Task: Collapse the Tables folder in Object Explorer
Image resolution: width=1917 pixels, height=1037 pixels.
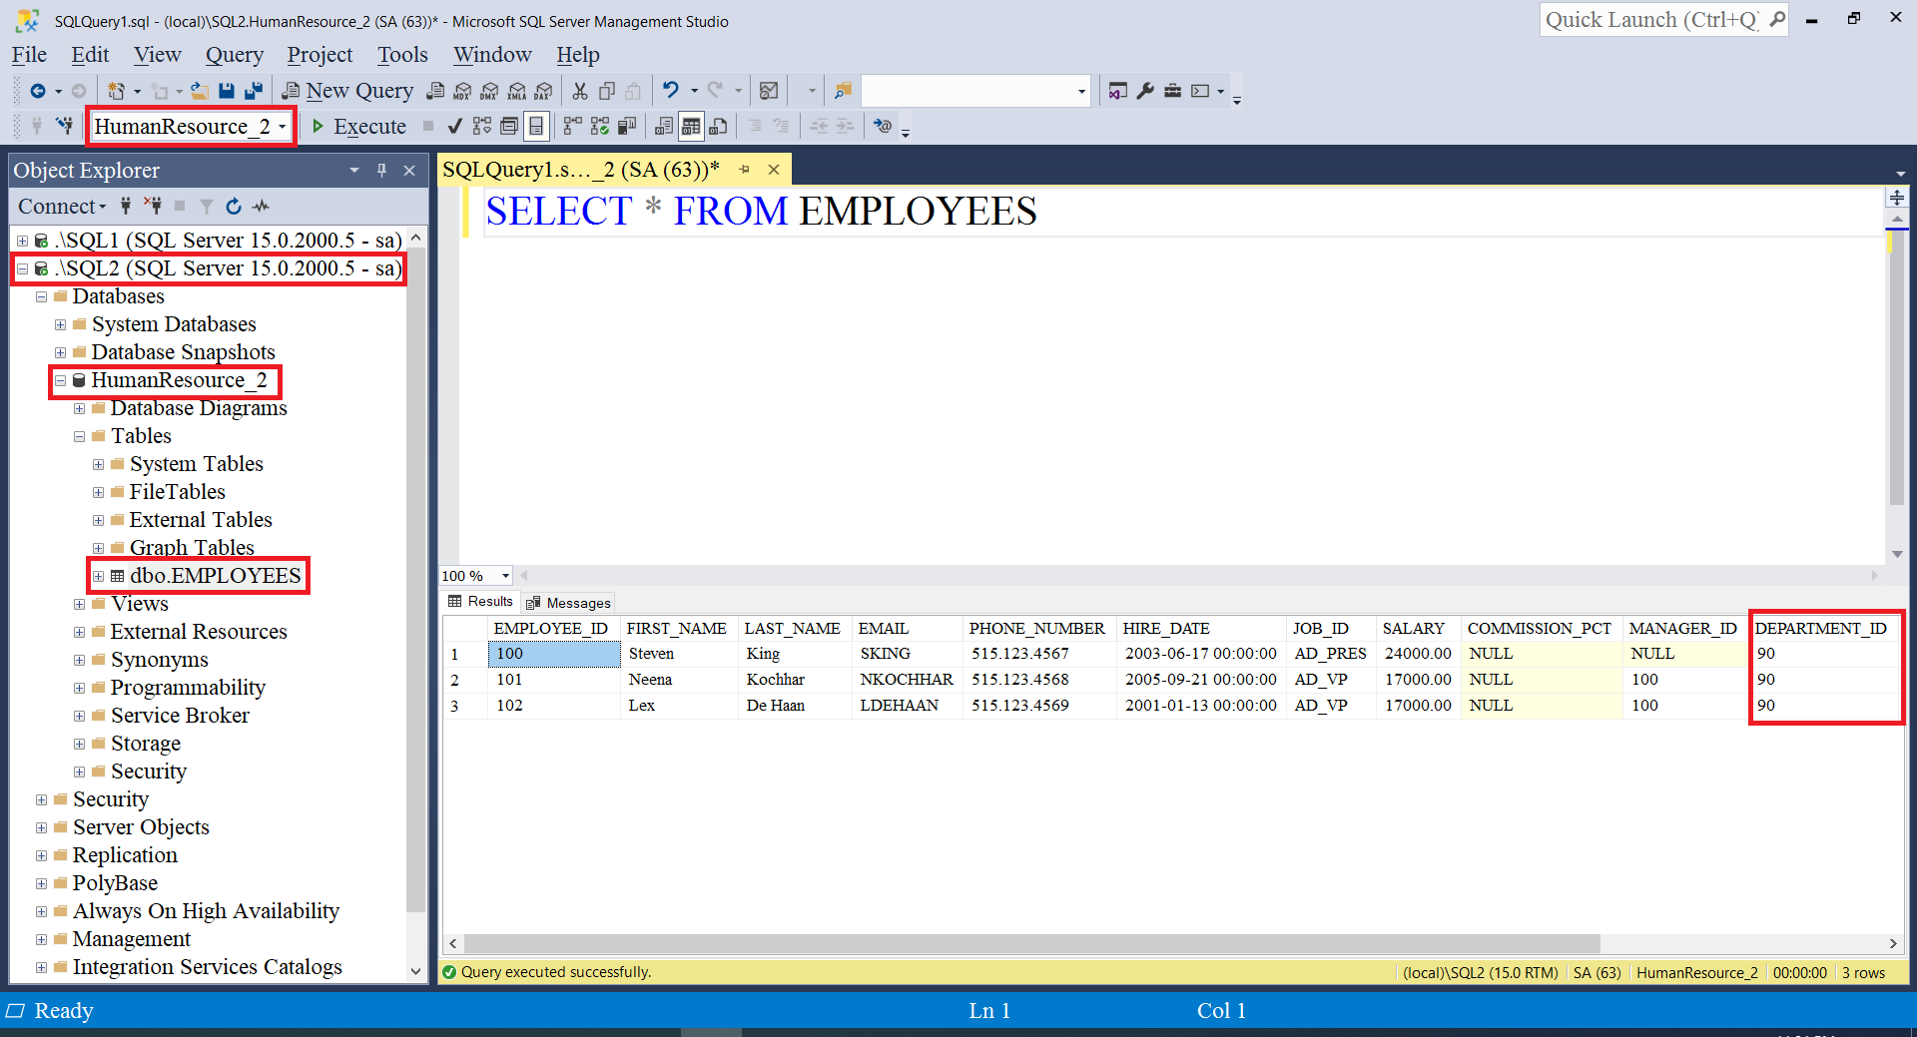Action: tap(79, 436)
